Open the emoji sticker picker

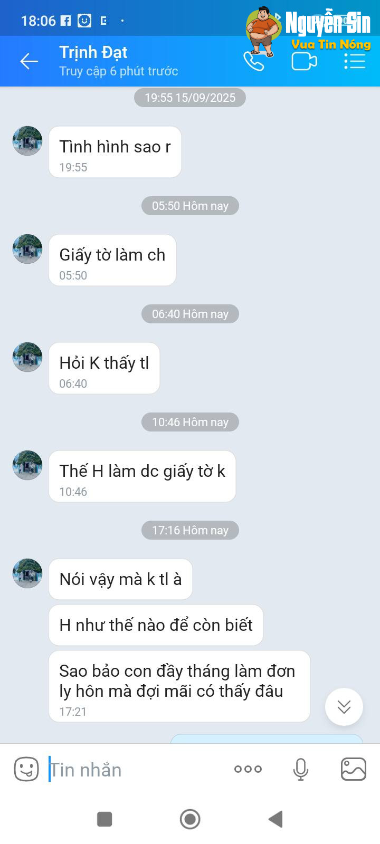coord(26,769)
